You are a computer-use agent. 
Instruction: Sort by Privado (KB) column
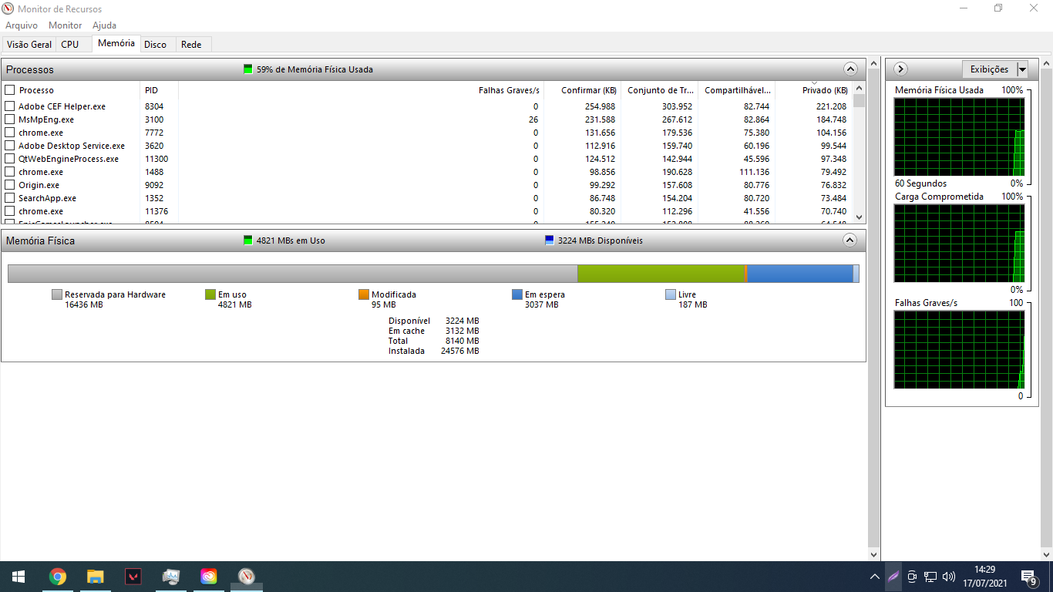tap(813, 90)
